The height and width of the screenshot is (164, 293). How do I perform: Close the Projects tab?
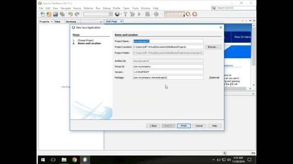[52, 21]
